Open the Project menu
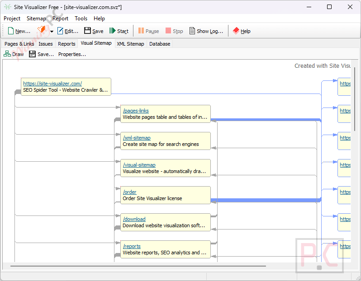This screenshot has height=281, width=361. (x=12, y=19)
